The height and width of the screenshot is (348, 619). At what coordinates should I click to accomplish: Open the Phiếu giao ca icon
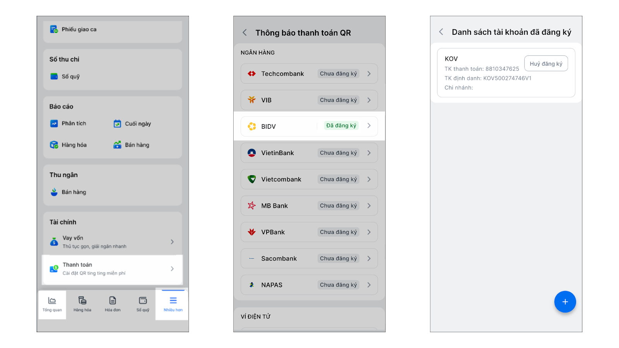54,29
